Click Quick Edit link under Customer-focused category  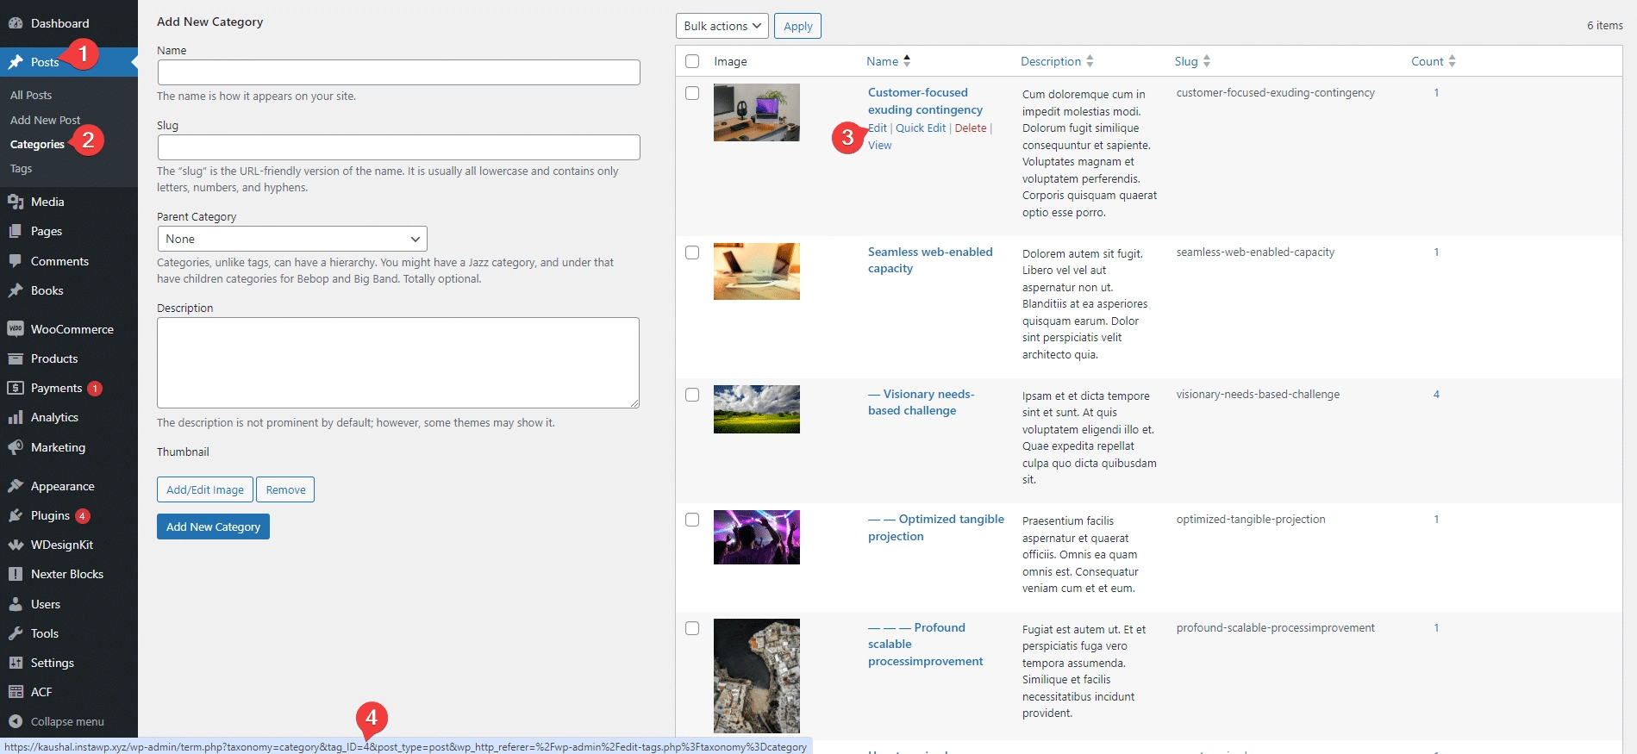click(x=921, y=128)
